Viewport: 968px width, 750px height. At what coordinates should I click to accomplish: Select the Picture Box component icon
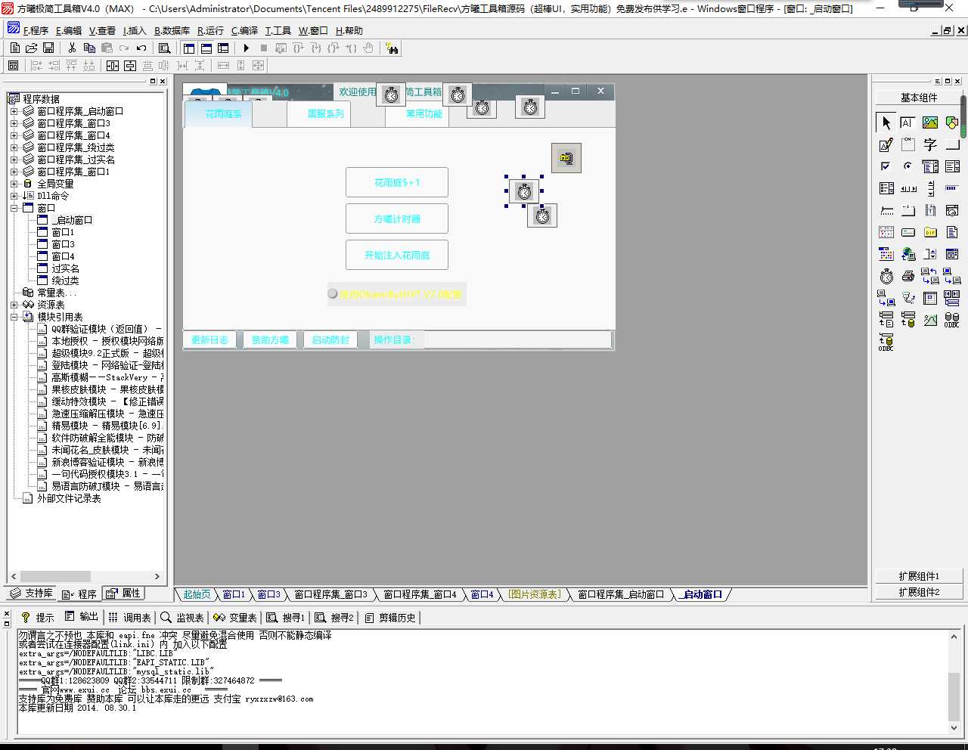[930, 122]
